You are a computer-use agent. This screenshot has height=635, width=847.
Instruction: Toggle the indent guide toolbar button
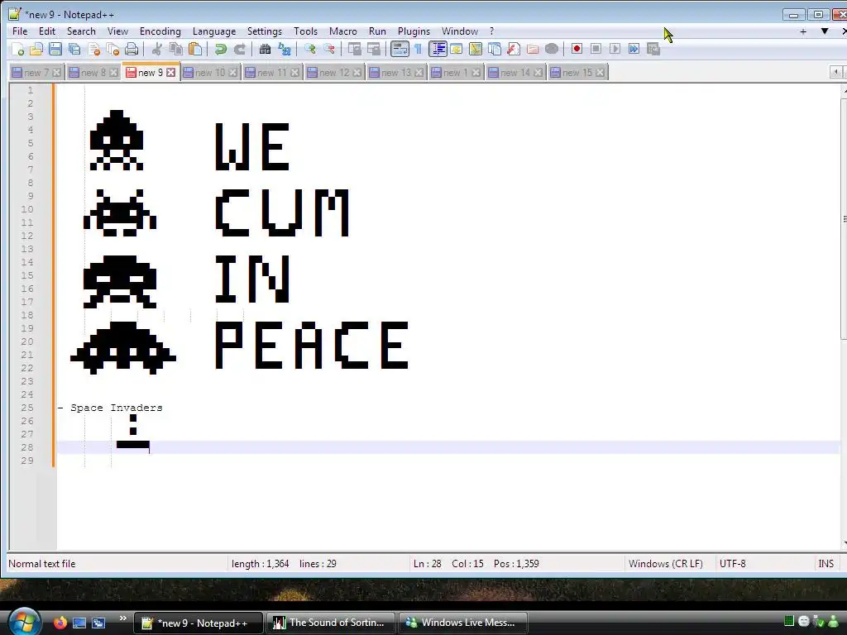tap(438, 49)
